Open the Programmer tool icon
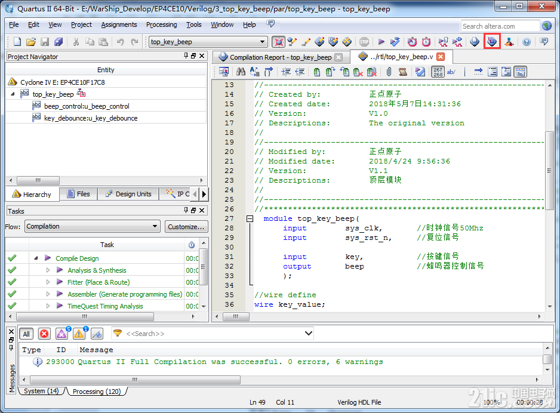560x413 pixels. click(492, 41)
